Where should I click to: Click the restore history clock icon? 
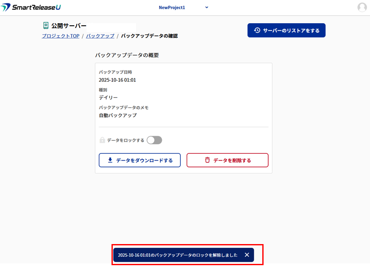point(257,30)
